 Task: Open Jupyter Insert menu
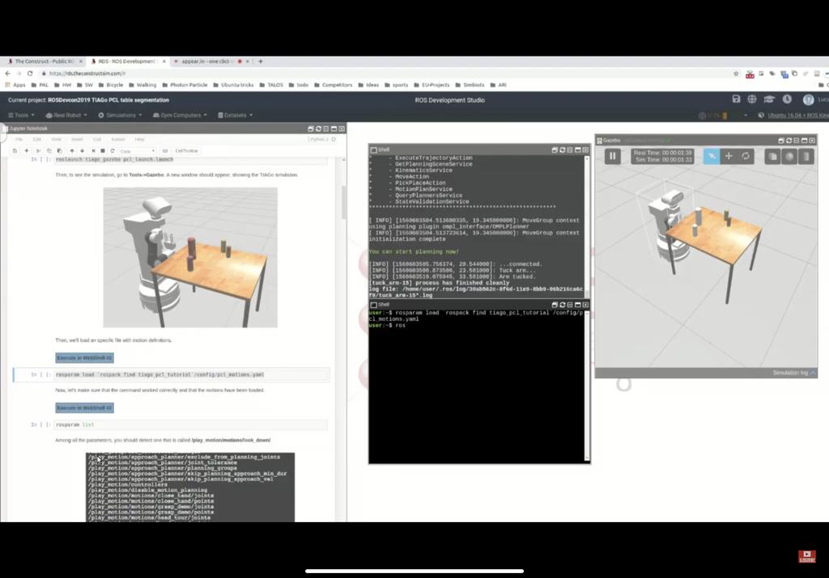tap(77, 139)
